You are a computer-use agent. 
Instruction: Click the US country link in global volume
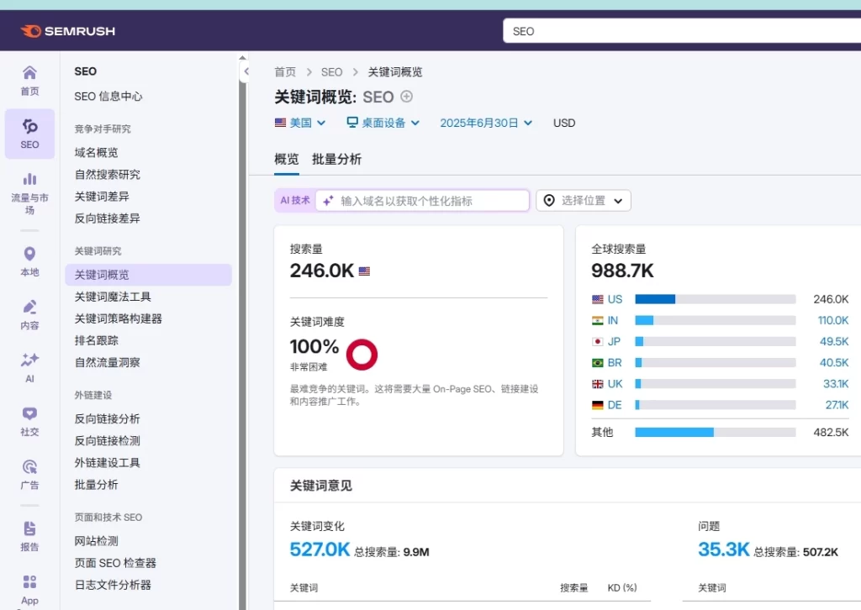click(x=615, y=299)
